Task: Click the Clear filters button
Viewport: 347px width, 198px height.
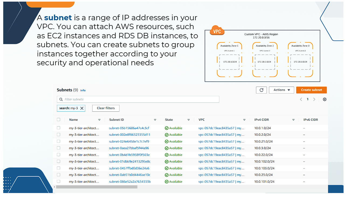Action: 106,108
